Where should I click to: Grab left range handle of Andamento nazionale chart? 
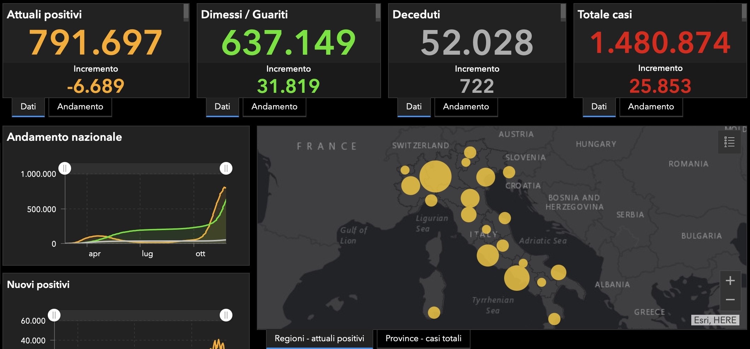click(65, 168)
